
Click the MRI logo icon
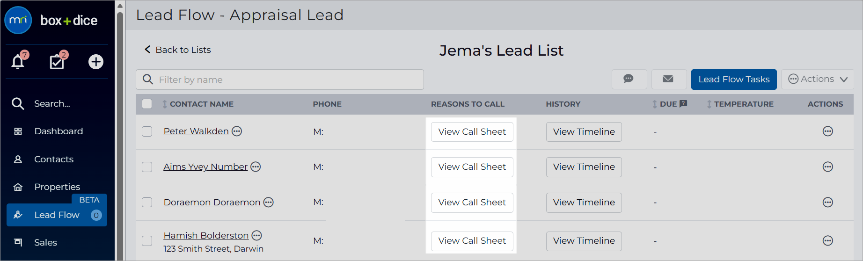click(x=18, y=20)
